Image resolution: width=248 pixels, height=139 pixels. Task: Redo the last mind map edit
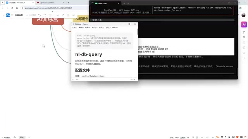[45, 15]
